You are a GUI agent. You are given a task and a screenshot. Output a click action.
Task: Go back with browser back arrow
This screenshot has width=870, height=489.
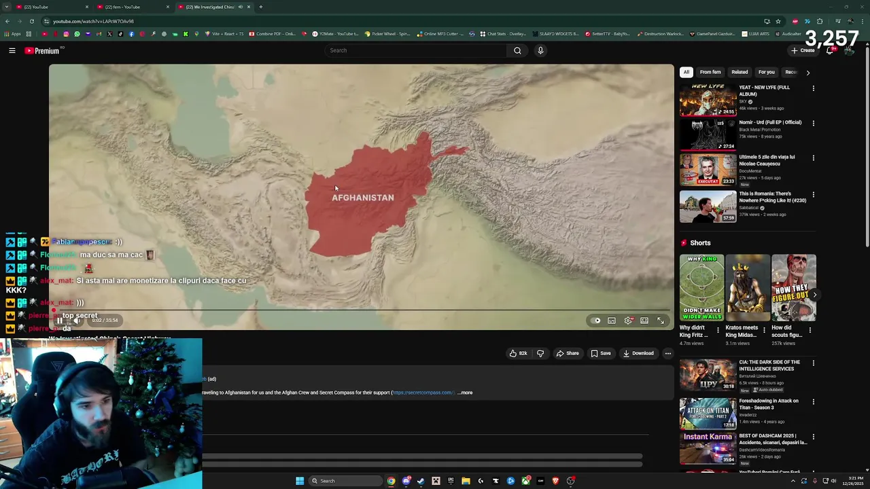coord(7,21)
